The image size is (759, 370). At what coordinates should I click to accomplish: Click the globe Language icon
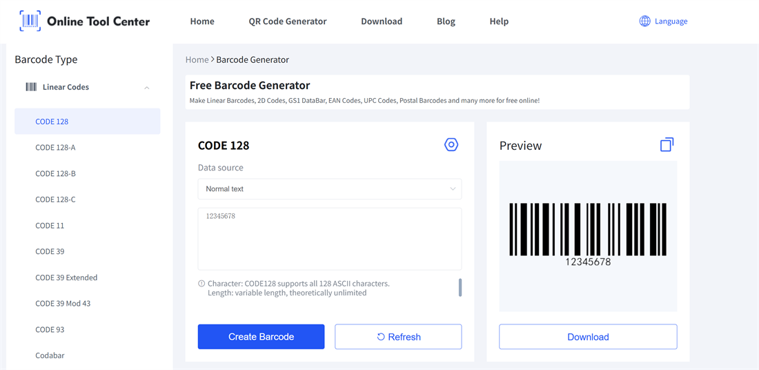coord(644,21)
